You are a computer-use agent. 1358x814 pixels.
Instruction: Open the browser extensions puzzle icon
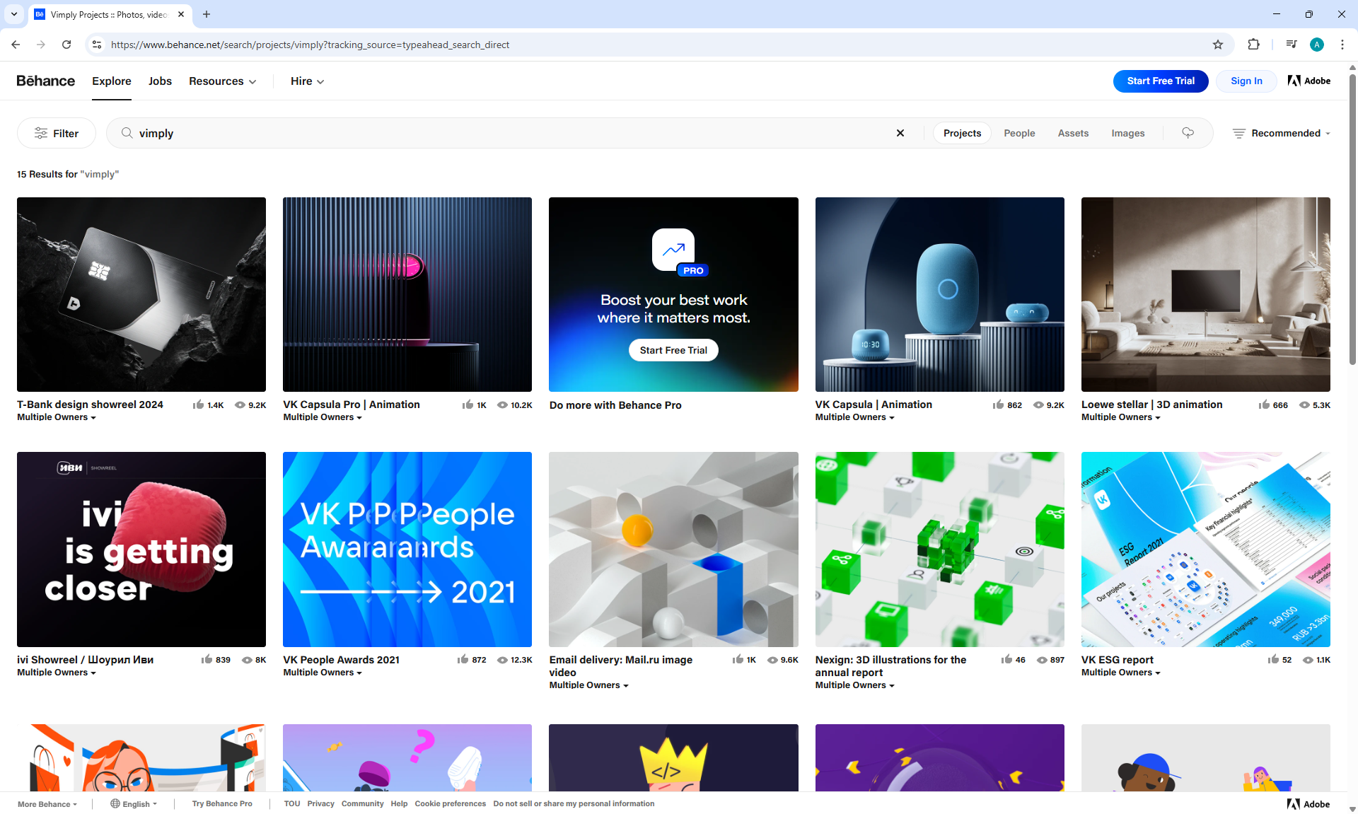click(1253, 45)
